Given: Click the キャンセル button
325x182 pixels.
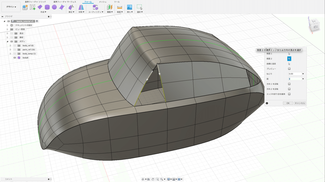Looking at the screenshot, I should click(300, 103).
